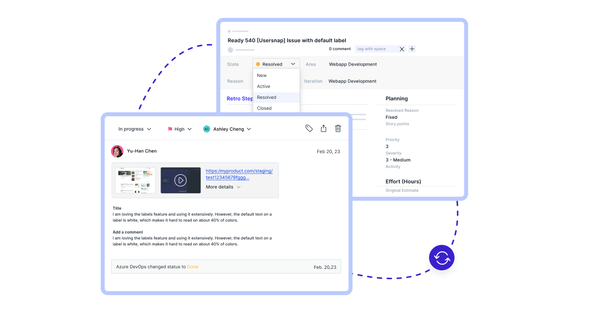This screenshot has width=596, height=313.
Task: Click the Done status in activity log
Action: click(x=192, y=267)
